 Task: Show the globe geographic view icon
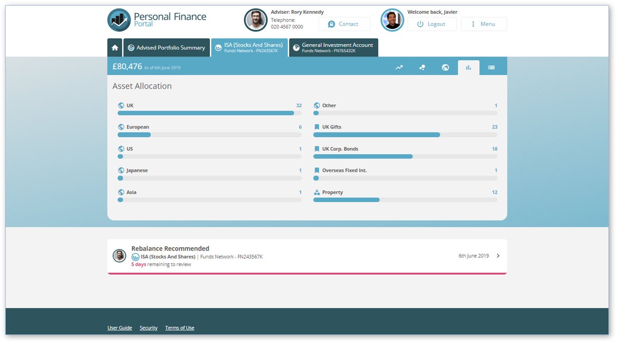click(445, 67)
